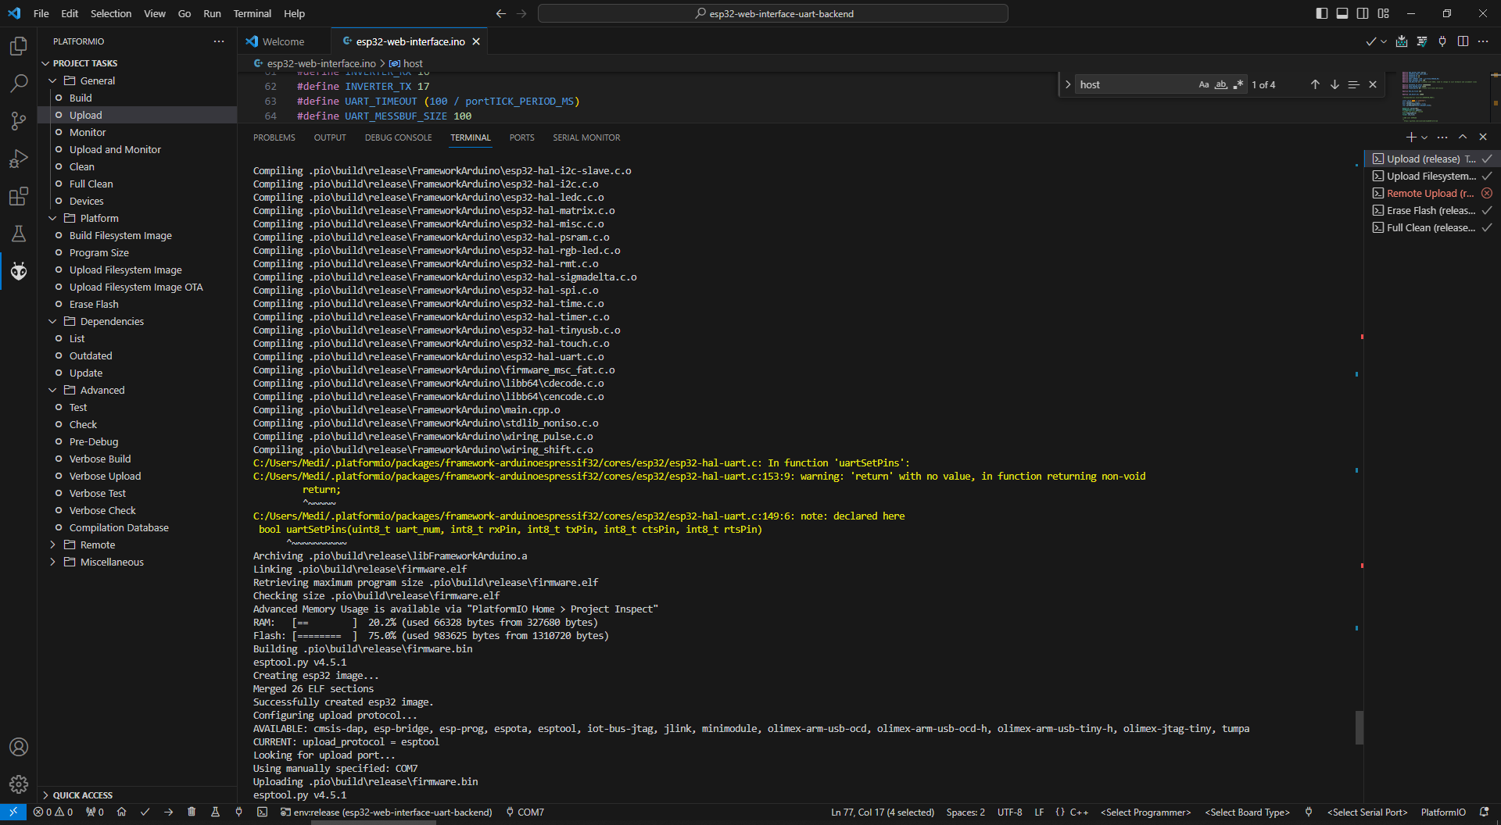Toggle Match Case in find widget
This screenshot has height=825, width=1501.
(1204, 84)
